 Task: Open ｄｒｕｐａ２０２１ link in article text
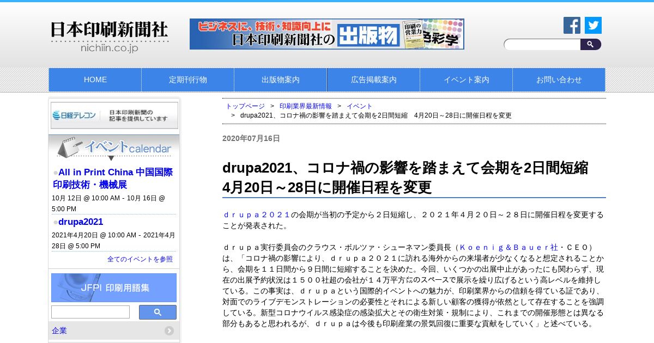pos(257,215)
